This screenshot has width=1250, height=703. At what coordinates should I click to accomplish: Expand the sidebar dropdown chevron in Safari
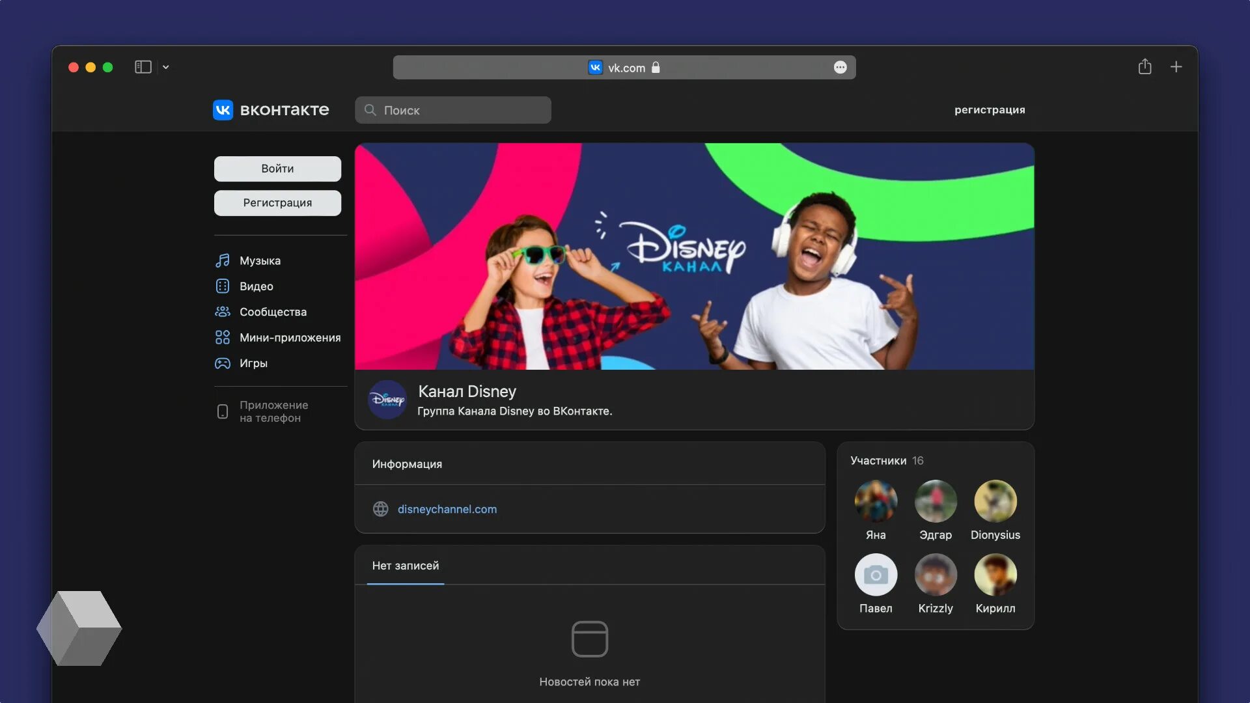tap(166, 67)
